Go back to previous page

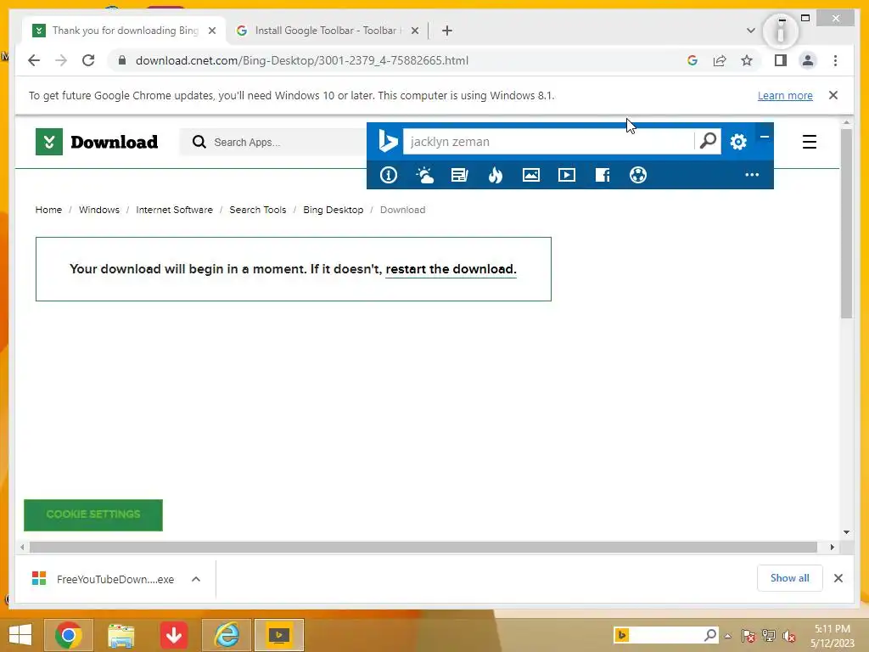[34, 60]
